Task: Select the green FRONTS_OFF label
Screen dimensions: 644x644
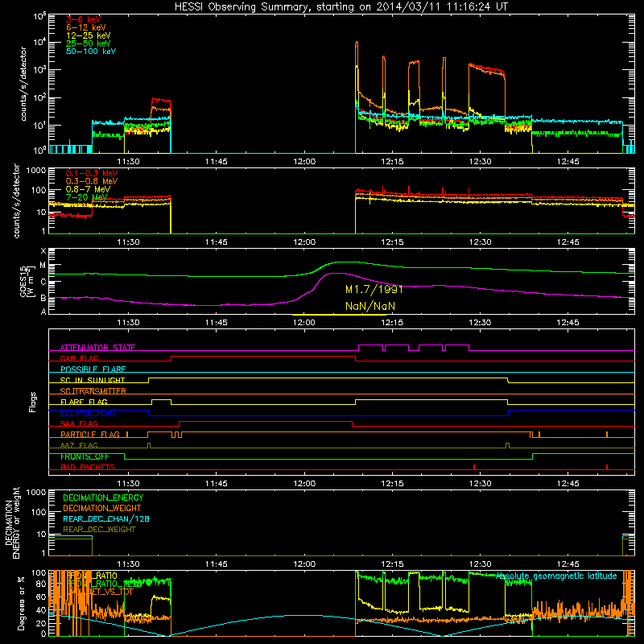Action: tap(85, 456)
